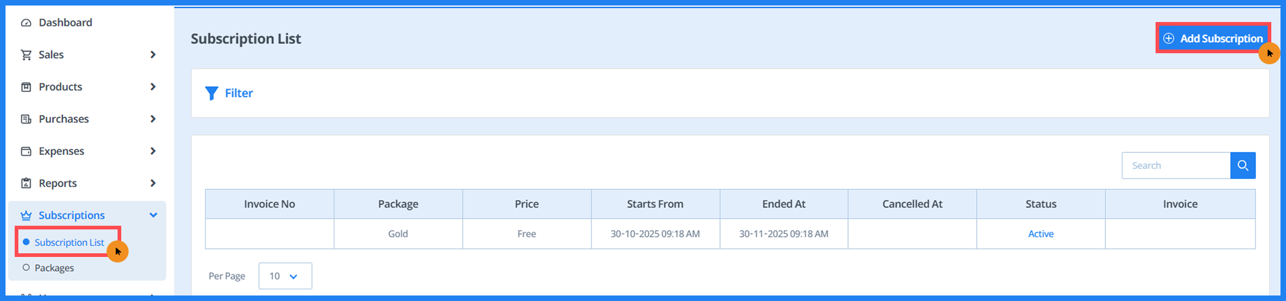
Task: Click the Expenses wallet icon
Action: (26, 151)
